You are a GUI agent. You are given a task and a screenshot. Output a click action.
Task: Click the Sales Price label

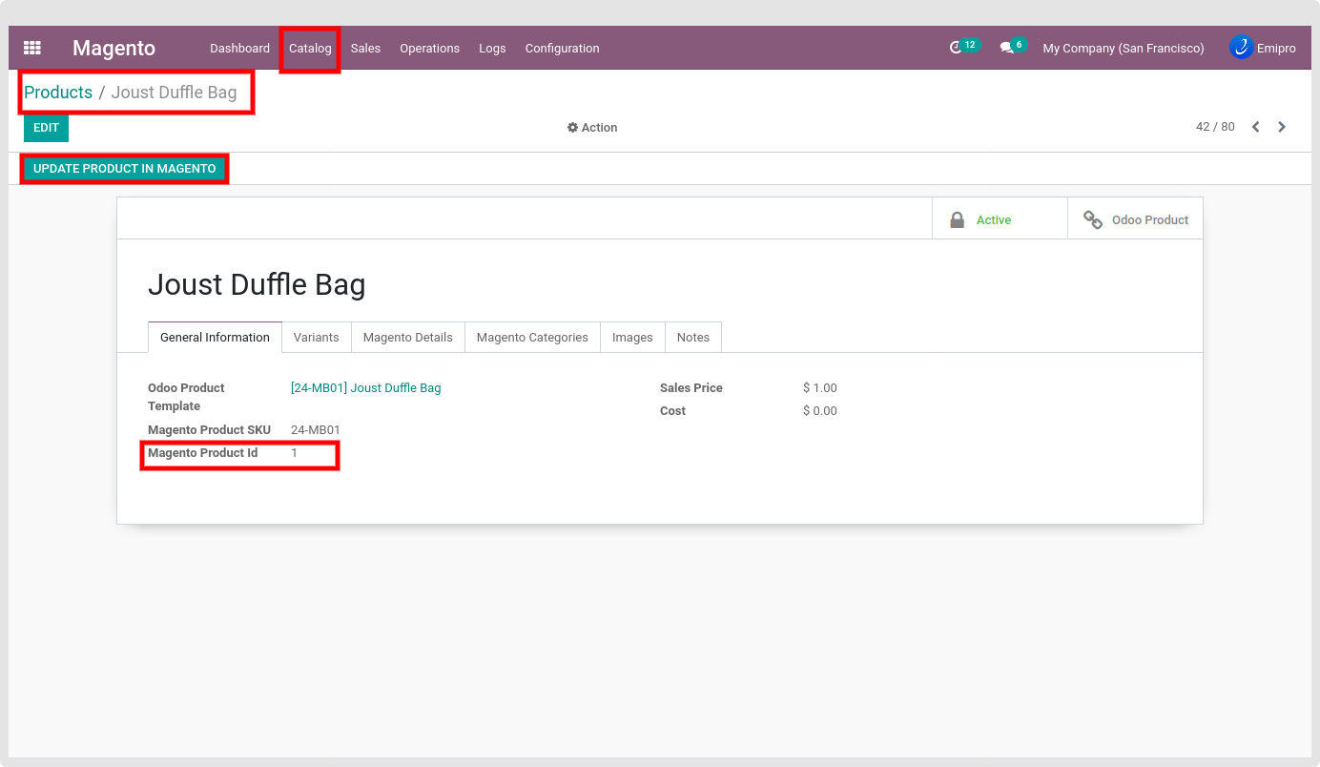pos(691,388)
